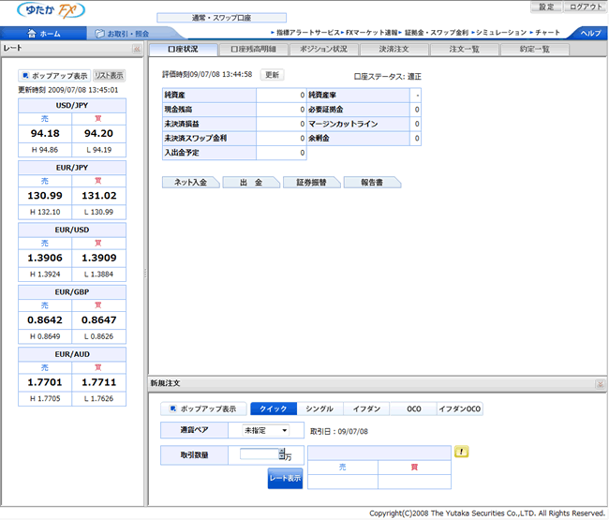The width and height of the screenshot is (609, 520).
Task: Click the 報告書 button
Action: tap(372, 183)
